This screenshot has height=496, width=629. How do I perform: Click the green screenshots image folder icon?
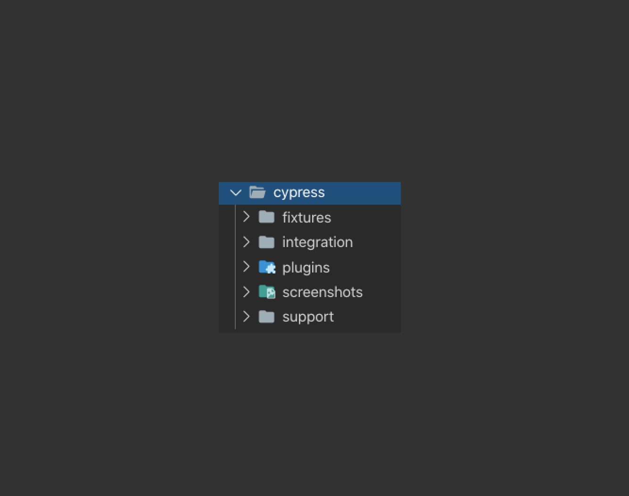[x=267, y=292]
